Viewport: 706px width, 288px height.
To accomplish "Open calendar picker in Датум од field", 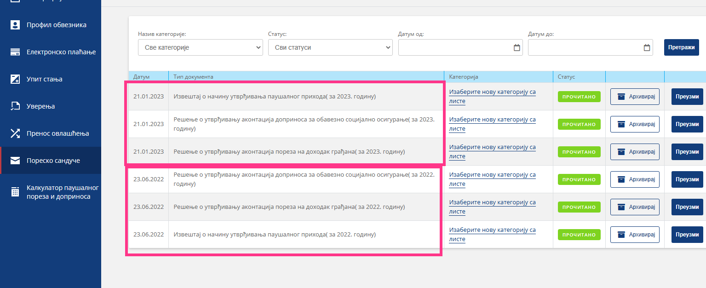I will [517, 47].
